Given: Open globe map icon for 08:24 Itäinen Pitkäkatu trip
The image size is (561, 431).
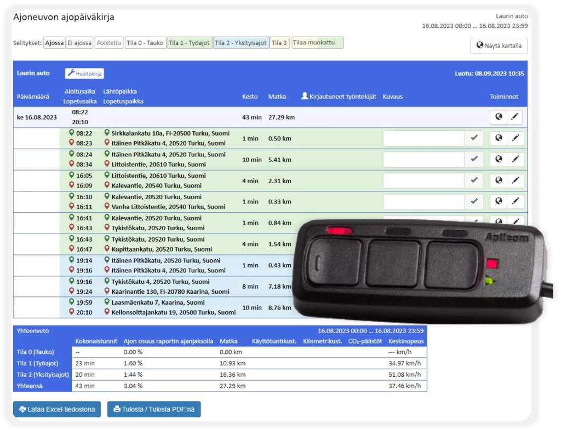Looking at the screenshot, I should click(498, 159).
